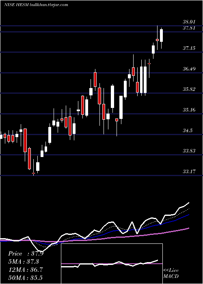203x284 pixels.
Task: Click inside the Live MACD inset chart
Action: pyautogui.click(x=112, y=264)
